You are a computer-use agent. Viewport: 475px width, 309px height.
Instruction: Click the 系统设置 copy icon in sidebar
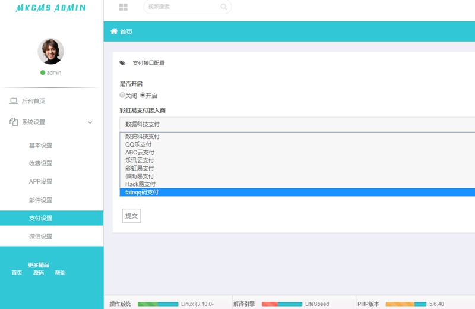click(x=14, y=122)
